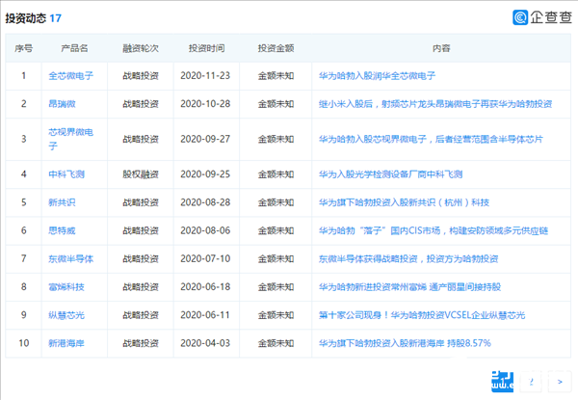Screen dimensions: 578x400
Task: Select the date 2020-08-28 cell
Action: [x=205, y=202]
